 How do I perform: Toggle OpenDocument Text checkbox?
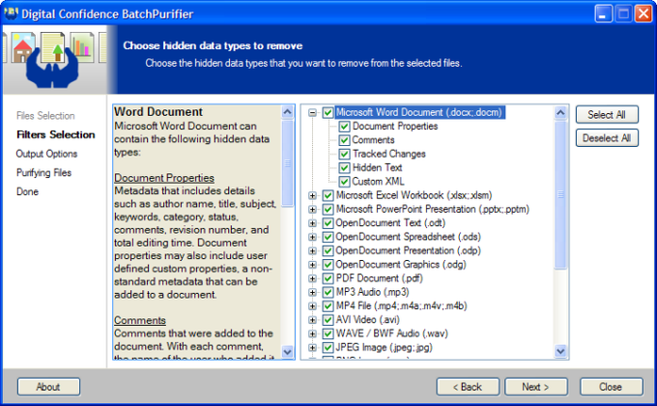point(328,223)
